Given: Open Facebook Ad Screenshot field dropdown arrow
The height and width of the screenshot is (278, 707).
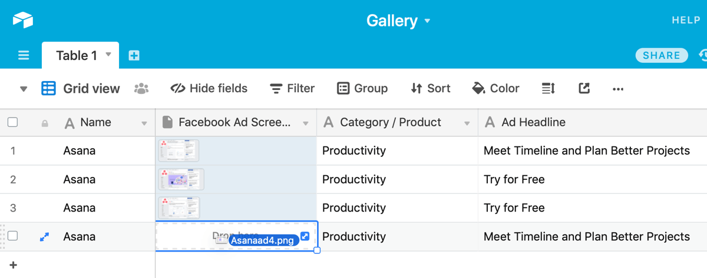Looking at the screenshot, I should [x=306, y=123].
